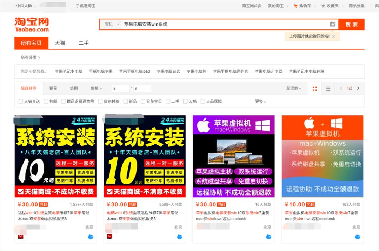Click the 搜索 search button

[351, 25]
